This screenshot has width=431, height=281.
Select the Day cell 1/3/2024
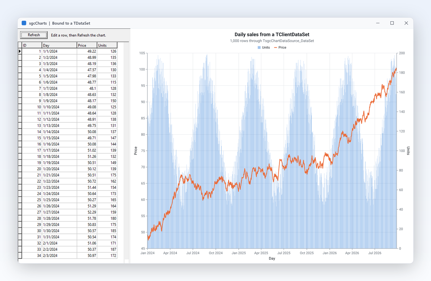(59, 64)
